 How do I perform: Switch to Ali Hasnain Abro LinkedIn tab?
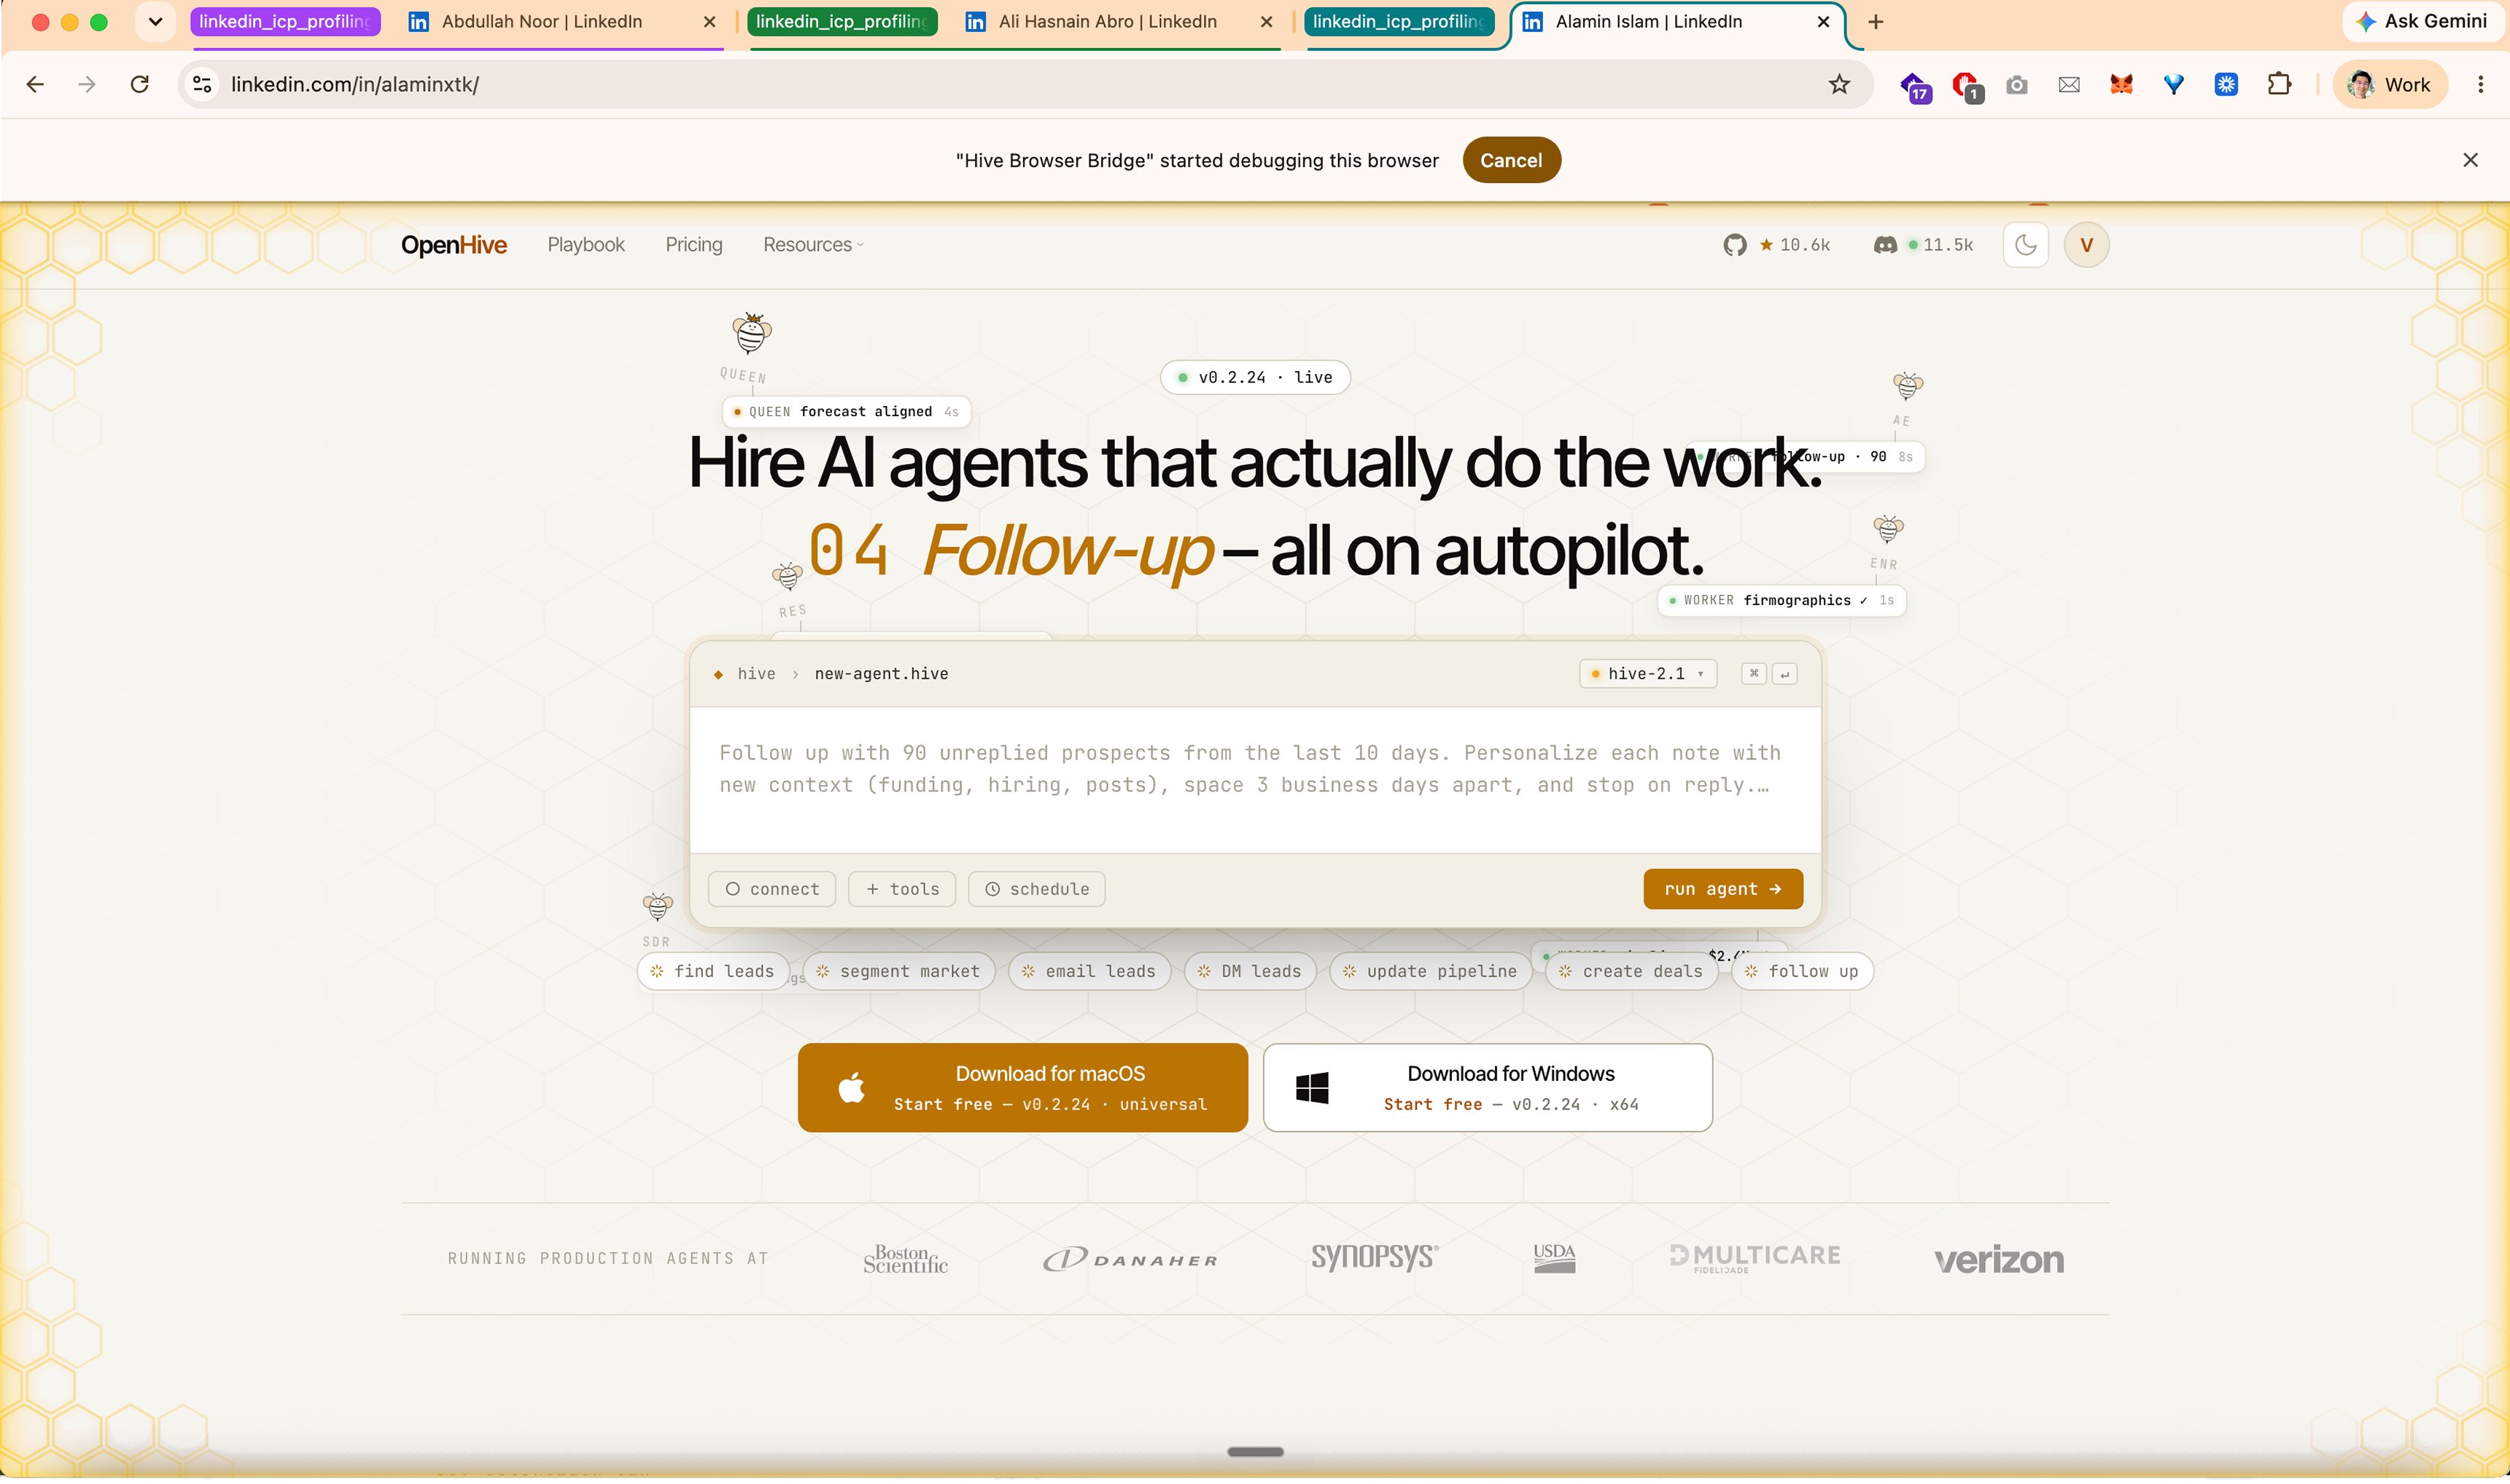pos(1119,22)
